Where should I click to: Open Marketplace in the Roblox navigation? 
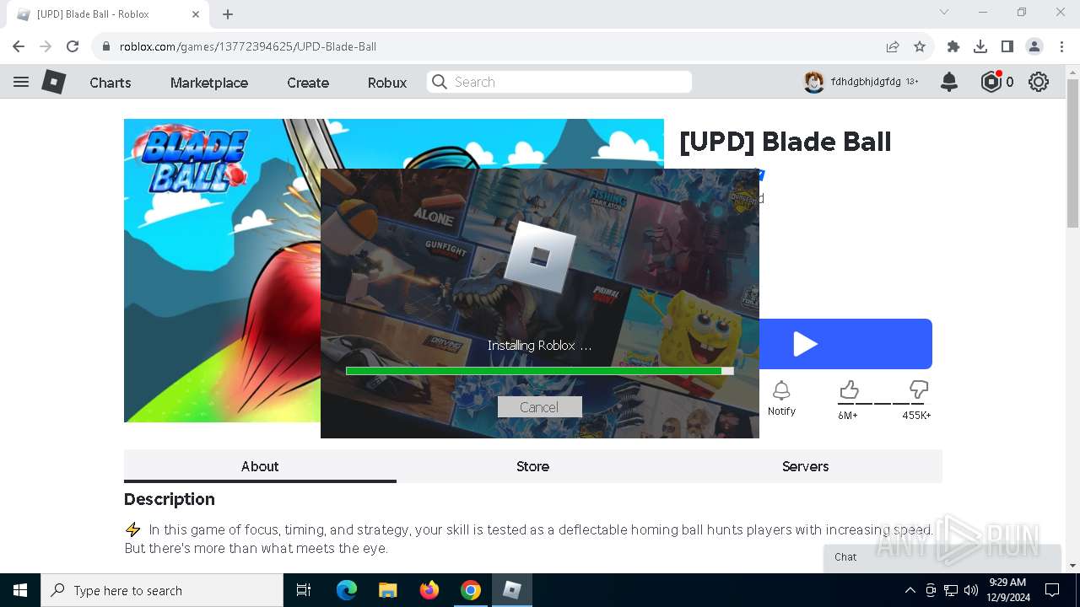coord(209,83)
